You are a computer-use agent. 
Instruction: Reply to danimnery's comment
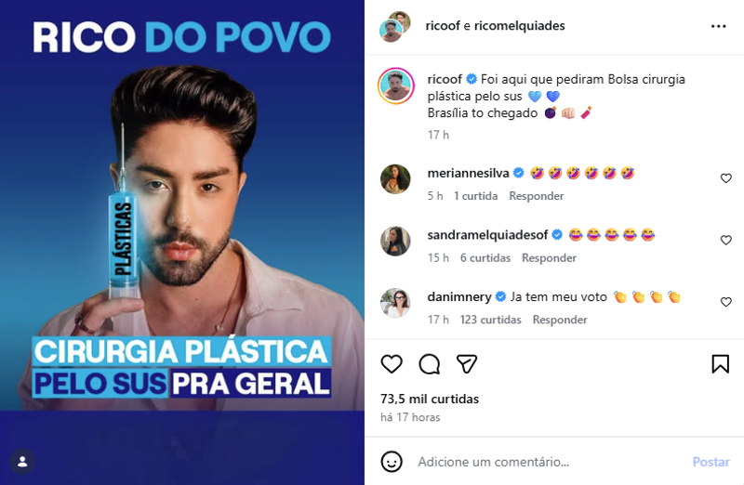[x=560, y=320]
